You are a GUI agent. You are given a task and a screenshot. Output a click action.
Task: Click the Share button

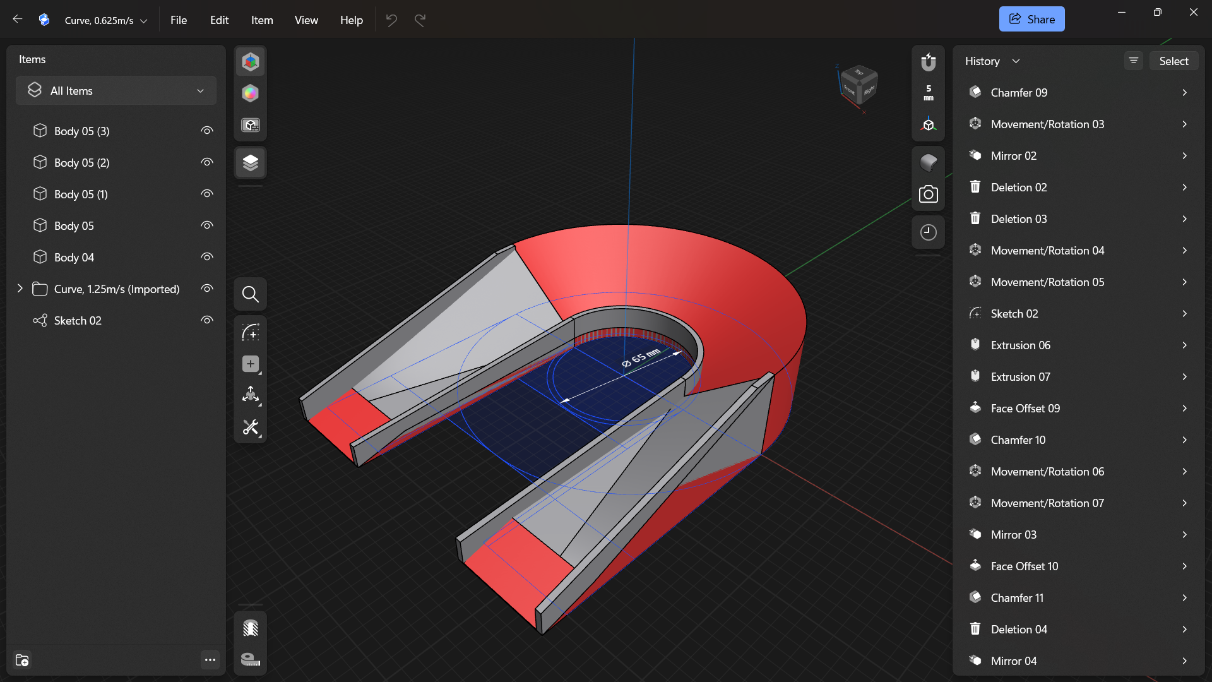tap(1031, 19)
